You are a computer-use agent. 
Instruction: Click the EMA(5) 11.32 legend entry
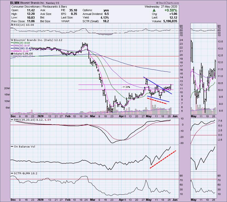point(20,51)
